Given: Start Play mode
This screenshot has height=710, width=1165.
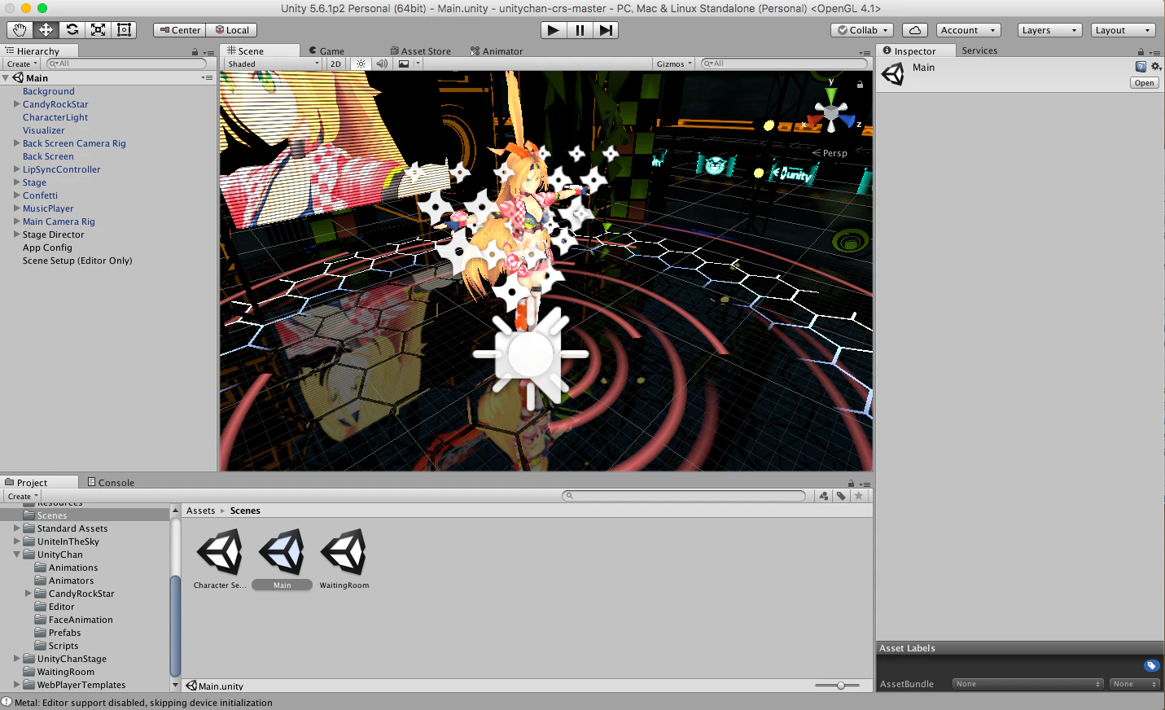Looking at the screenshot, I should click(x=554, y=30).
